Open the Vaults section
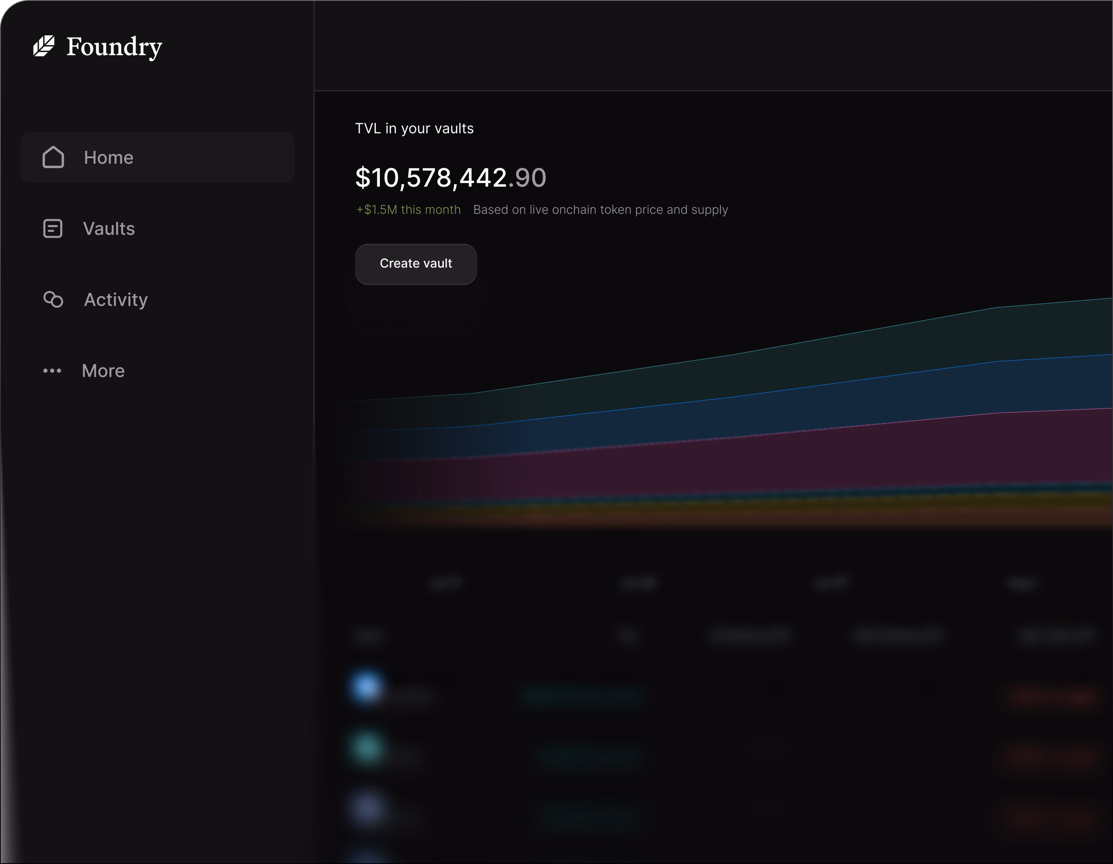1113x864 pixels. pyautogui.click(x=109, y=228)
